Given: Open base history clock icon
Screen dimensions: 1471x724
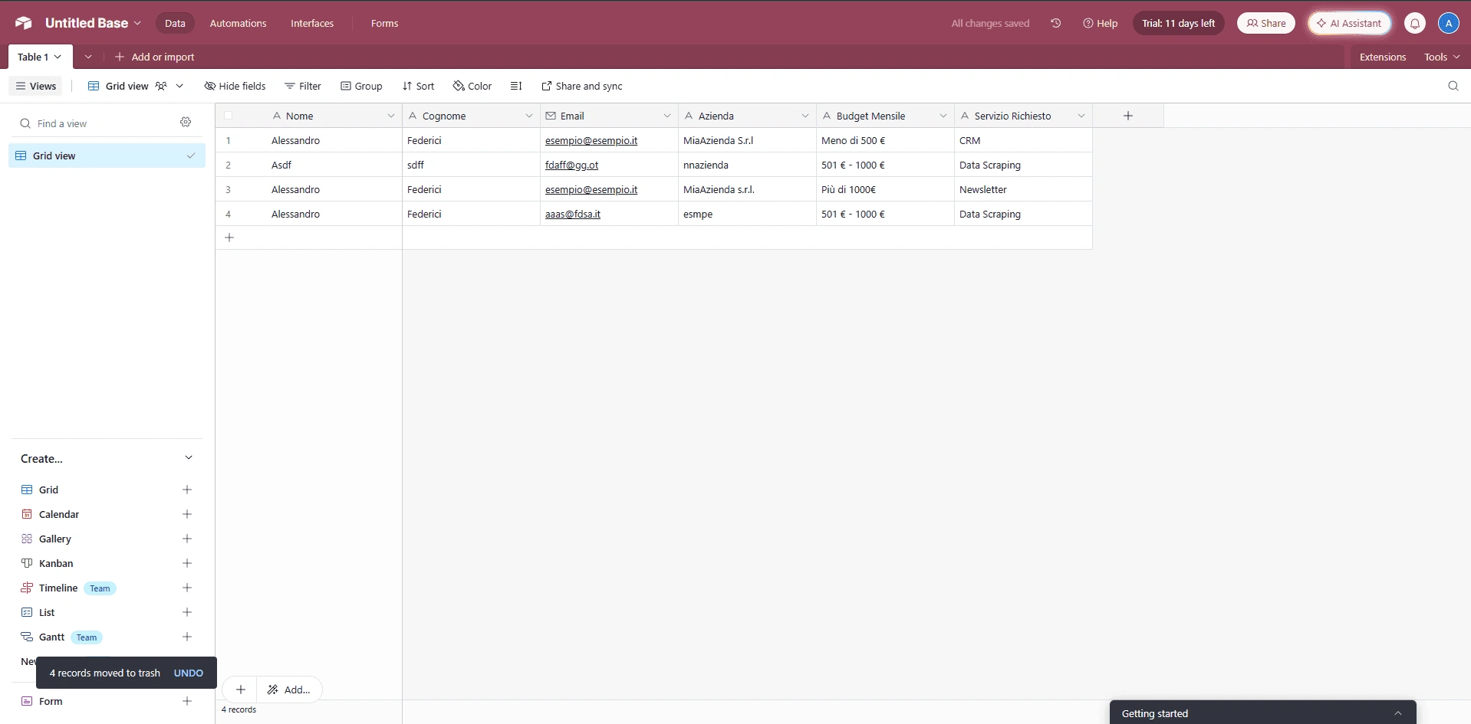Looking at the screenshot, I should (1056, 23).
